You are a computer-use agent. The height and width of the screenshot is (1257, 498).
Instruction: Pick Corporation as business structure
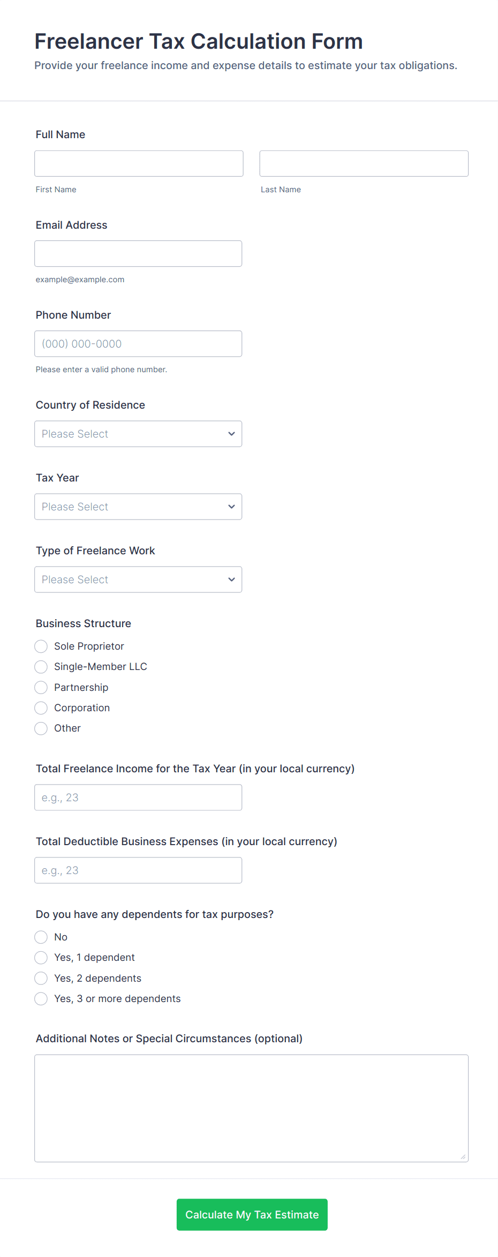point(41,708)
